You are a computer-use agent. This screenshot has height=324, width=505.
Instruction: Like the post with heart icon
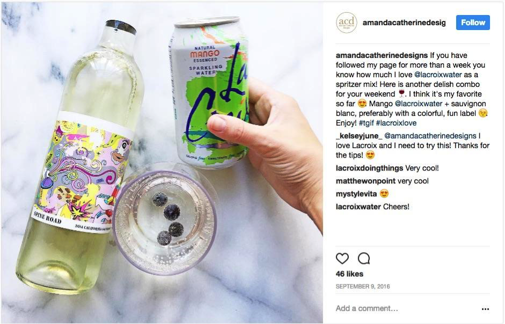pyautogui.click(x=342, y=259)
